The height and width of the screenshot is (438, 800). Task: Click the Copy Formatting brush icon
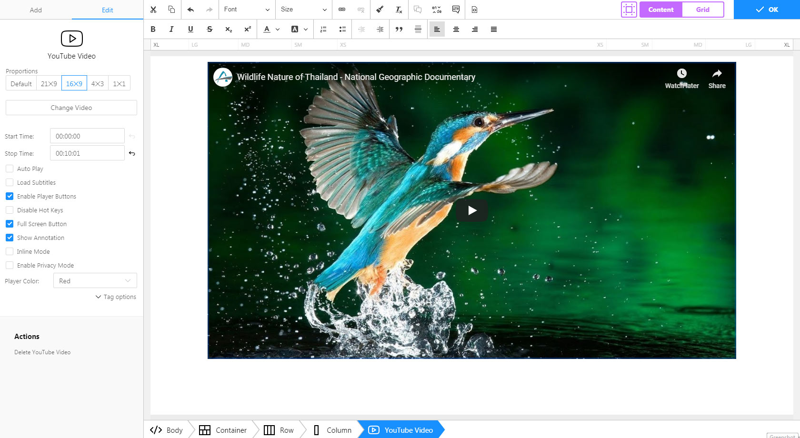pyautogui.click(x=380, y=10)
